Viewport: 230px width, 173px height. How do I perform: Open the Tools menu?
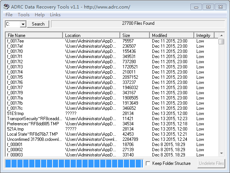coord(23,15)
